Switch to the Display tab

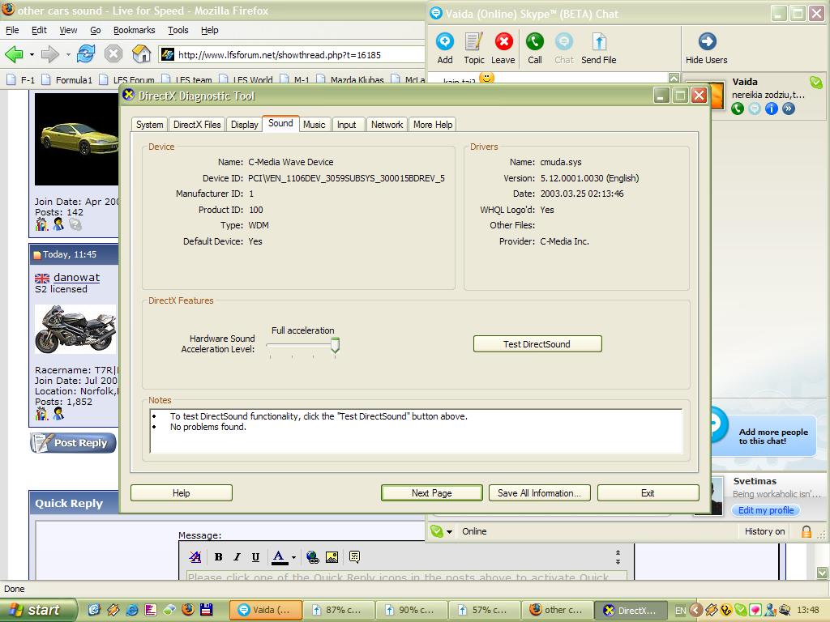click(244, 125)
